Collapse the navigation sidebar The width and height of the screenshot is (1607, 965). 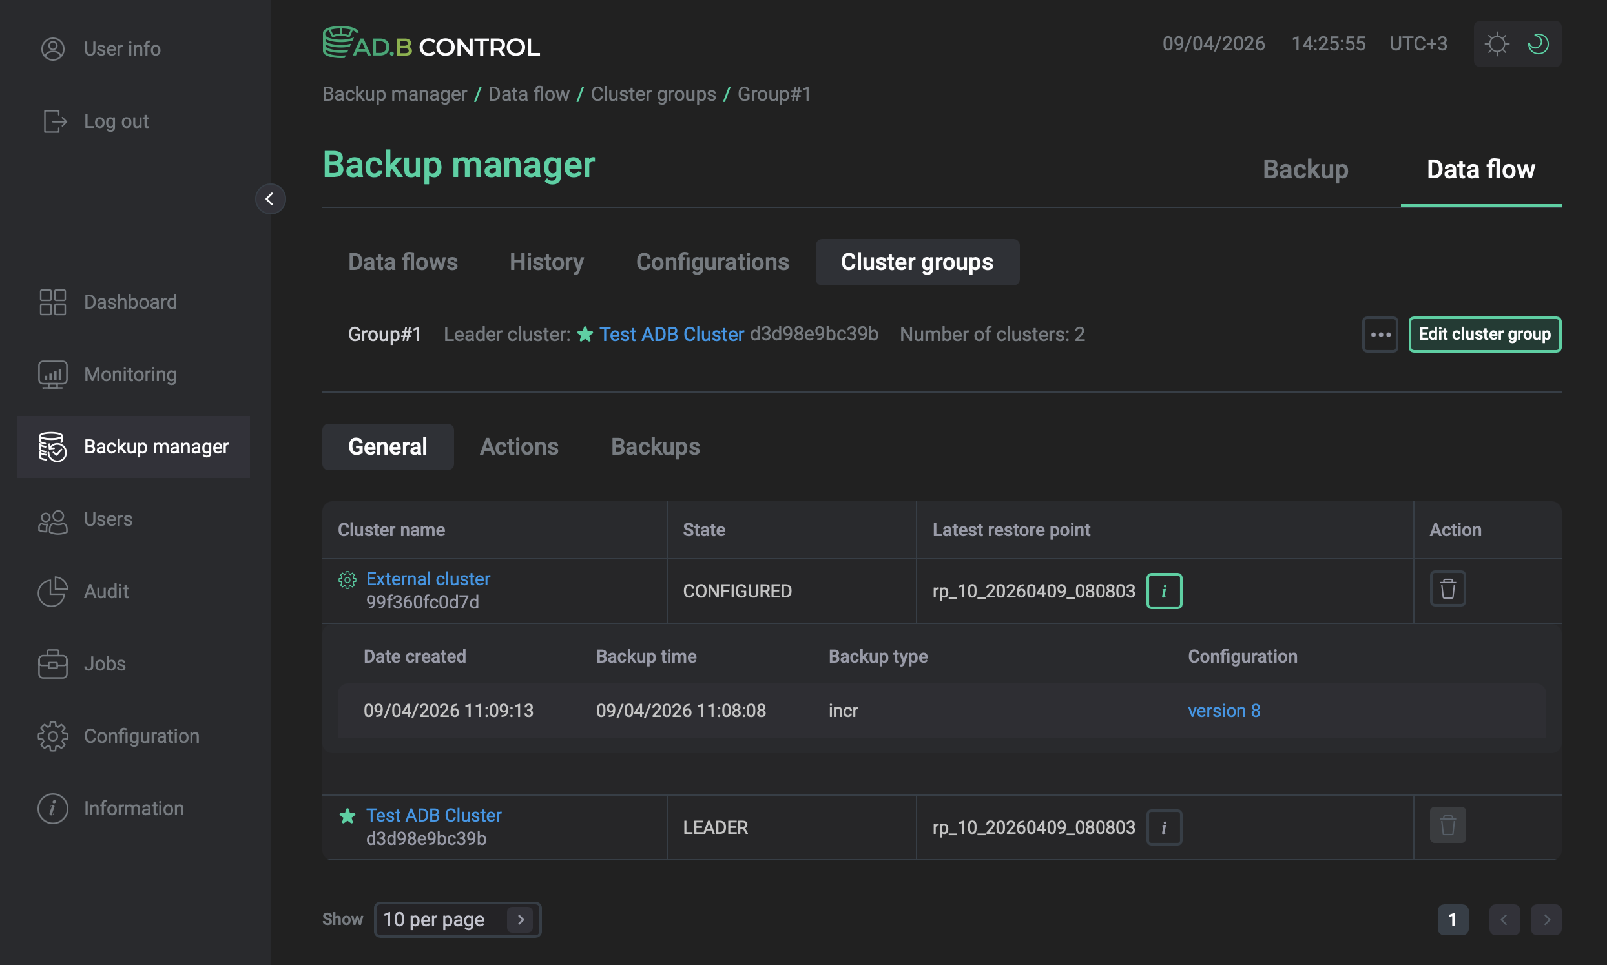coord(271,199)
